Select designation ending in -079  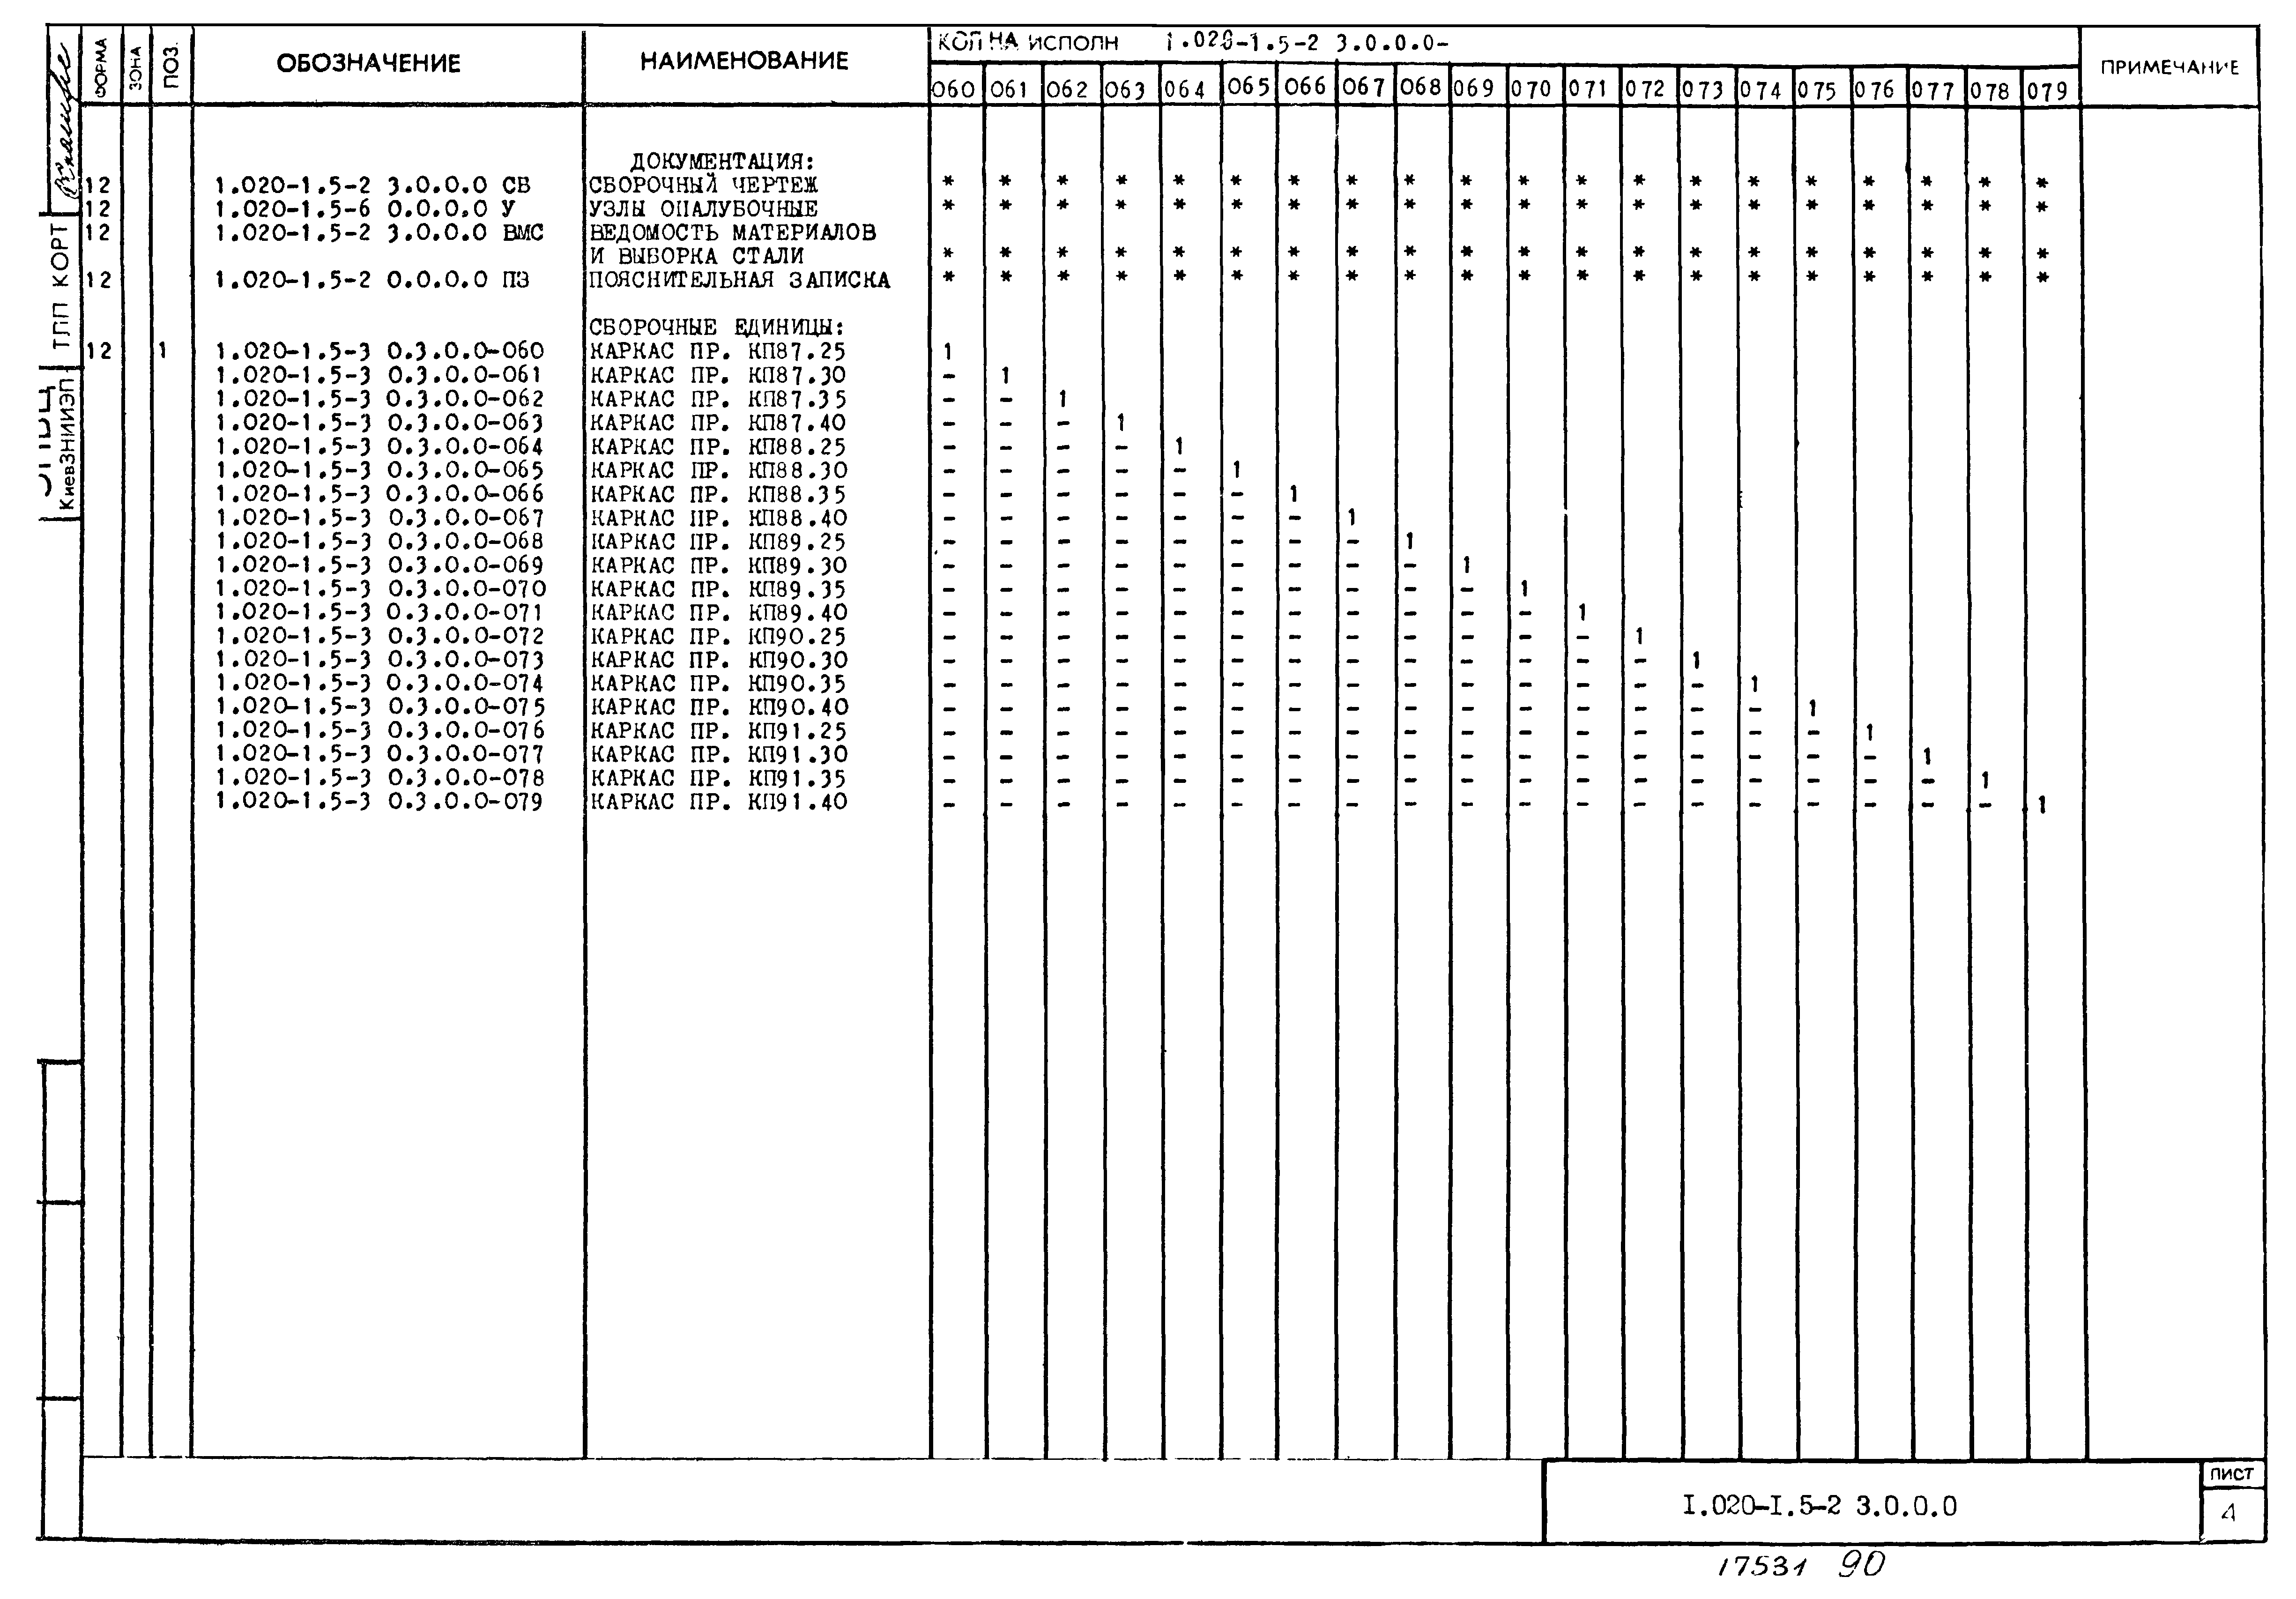pos(380,801)
